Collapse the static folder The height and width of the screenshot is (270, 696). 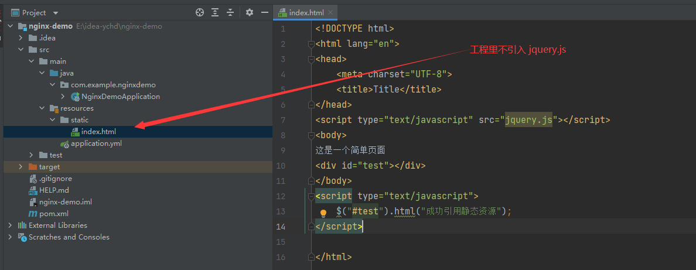click(x=53, y=120)
